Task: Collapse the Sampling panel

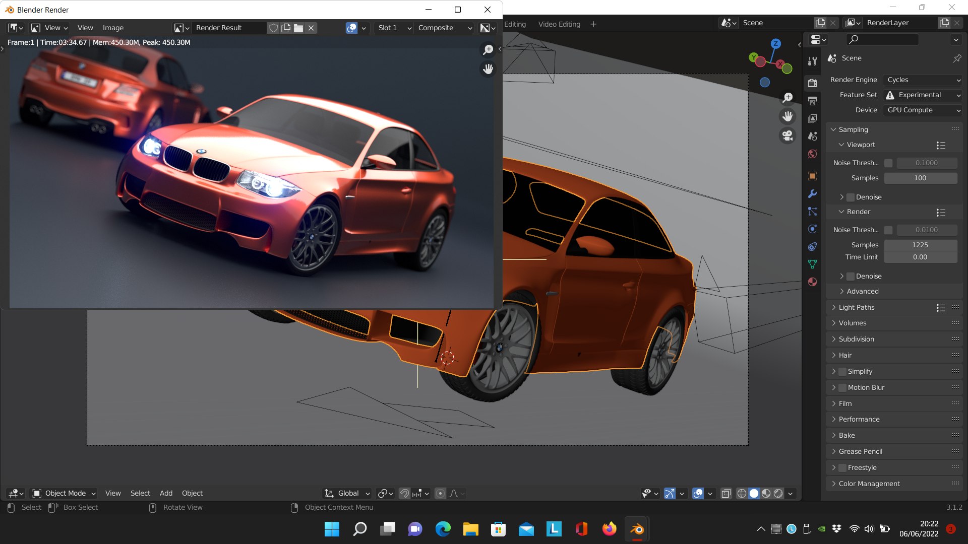Action: pyautogui.click(x=853, y=130)
